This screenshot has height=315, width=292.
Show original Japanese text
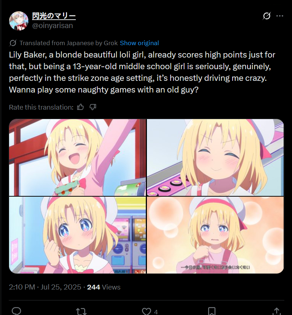[139, 43]
